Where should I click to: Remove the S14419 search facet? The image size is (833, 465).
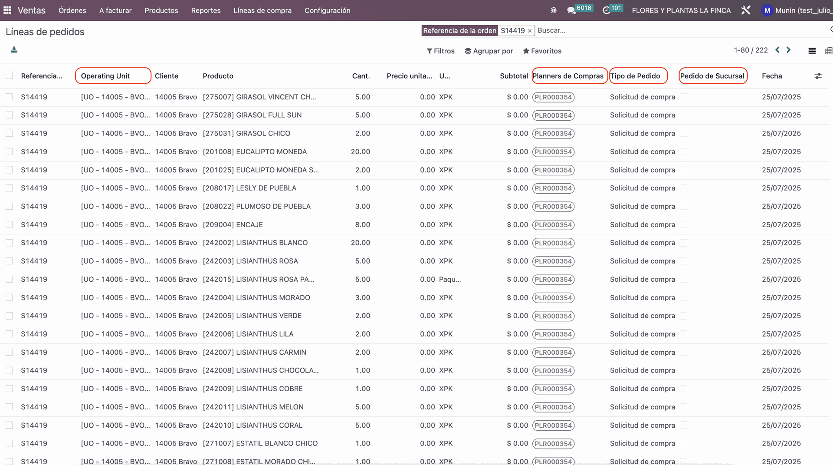coord(530,31)
